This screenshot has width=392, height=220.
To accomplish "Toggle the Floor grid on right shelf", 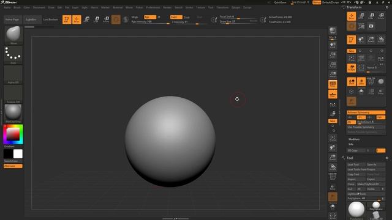I will [x=333, y=94].
